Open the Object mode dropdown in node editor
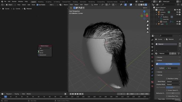The image size is (182, 102). (11, 5)
